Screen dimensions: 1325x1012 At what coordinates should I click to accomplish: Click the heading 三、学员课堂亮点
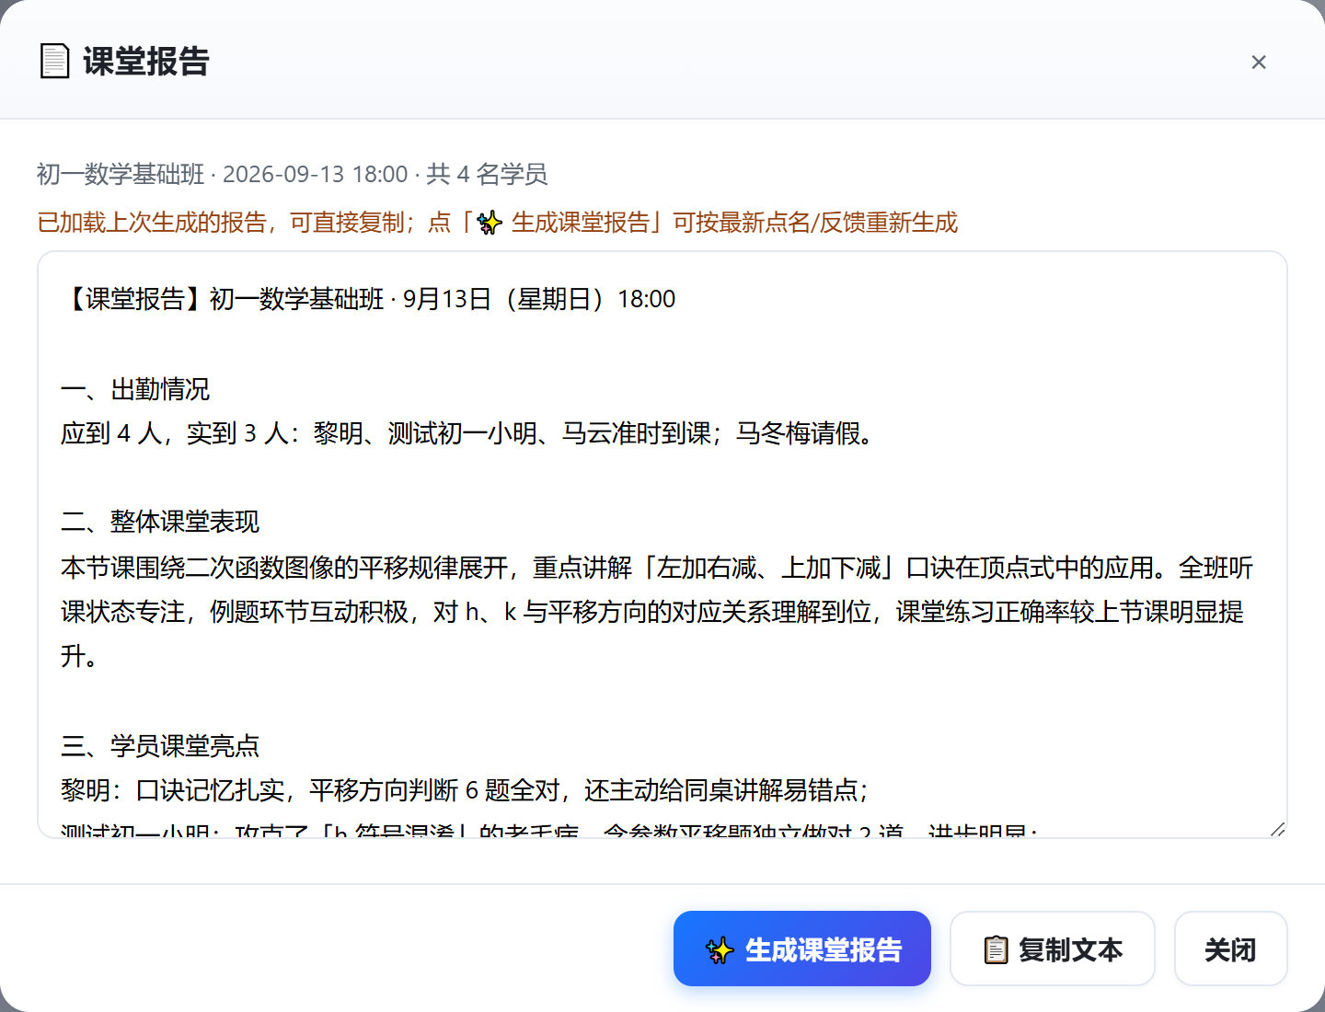coord(160,746)
